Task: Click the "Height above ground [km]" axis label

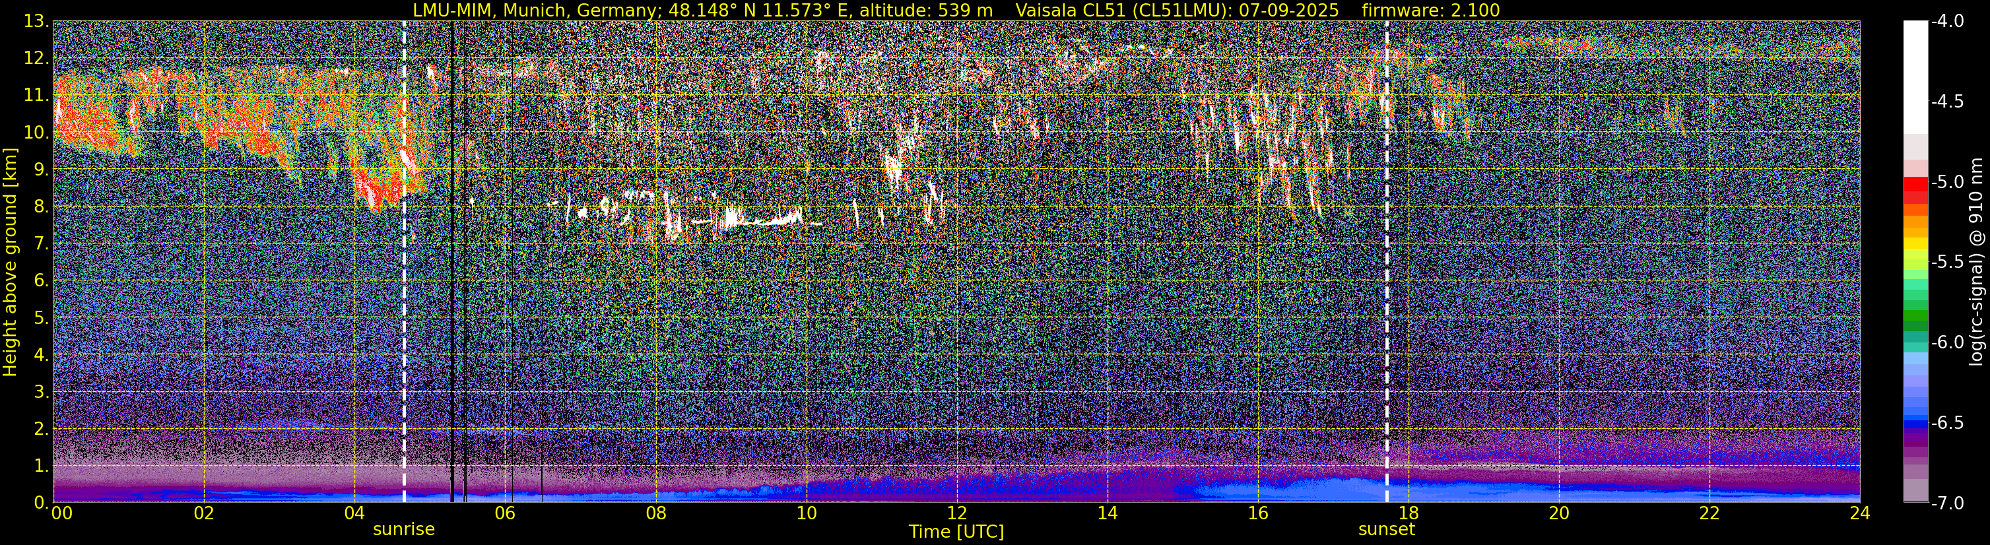Action: (10, 261)
